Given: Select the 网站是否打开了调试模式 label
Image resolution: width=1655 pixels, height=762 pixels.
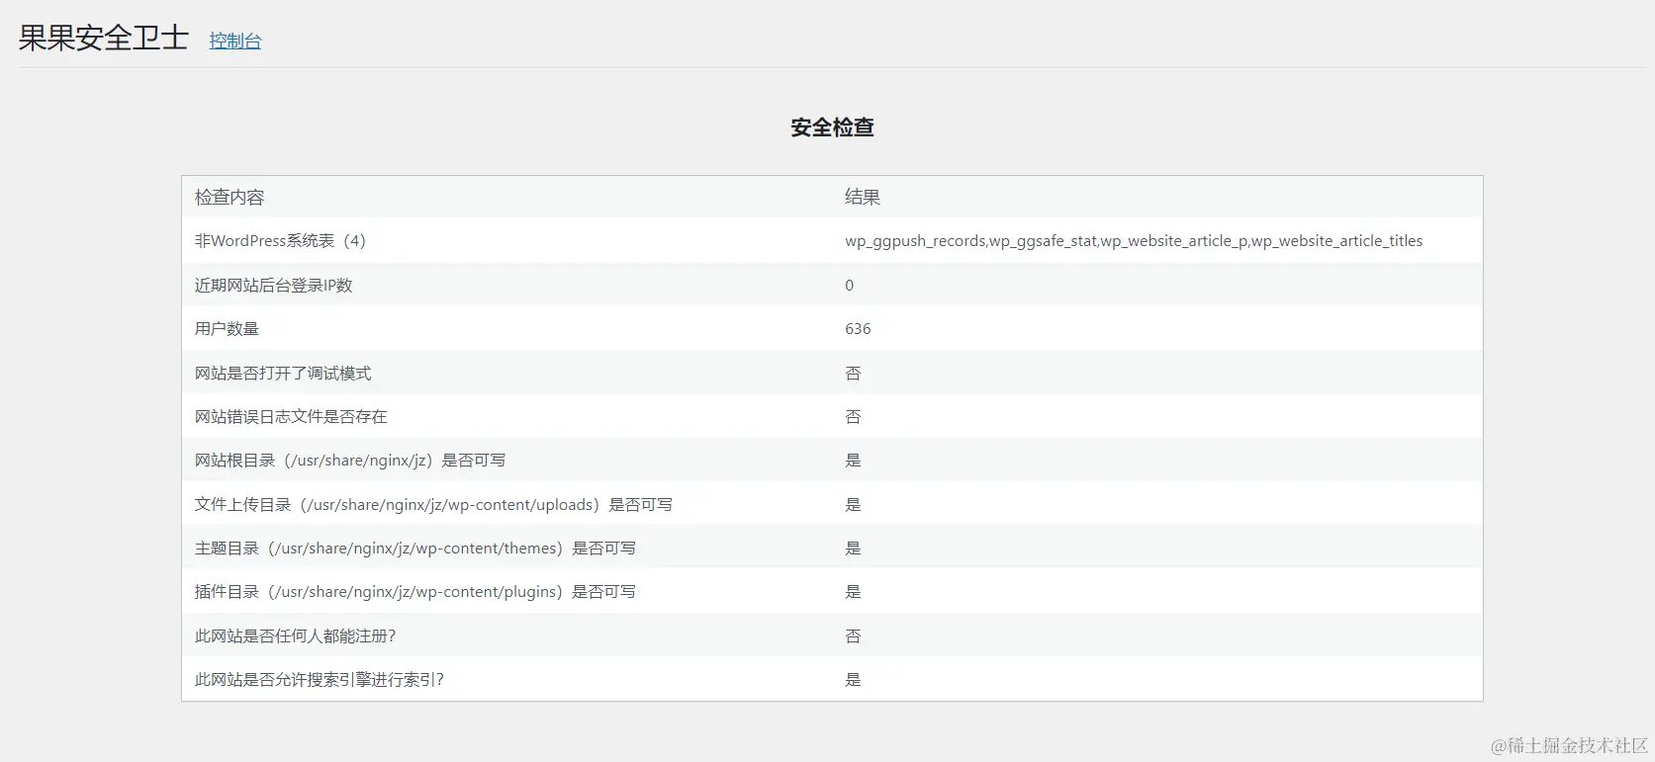Looking at the screenshot, I should pyautogui.click(x=283, y=374).
